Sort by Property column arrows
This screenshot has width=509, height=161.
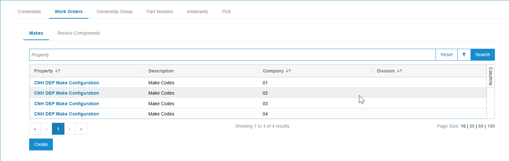point(58,71)
